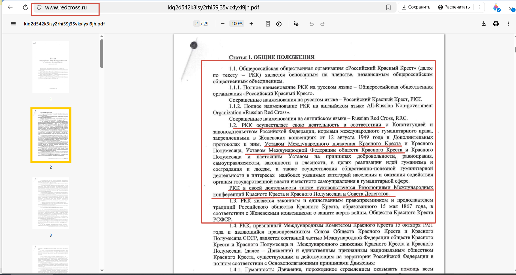Click the shield icon in the address bar
Viewport: 516px width, 275px height.
[x=39, y=7]
